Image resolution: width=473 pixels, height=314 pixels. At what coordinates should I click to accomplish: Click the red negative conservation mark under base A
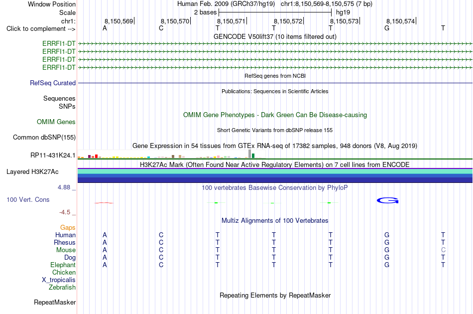click(x=104, y=202)
